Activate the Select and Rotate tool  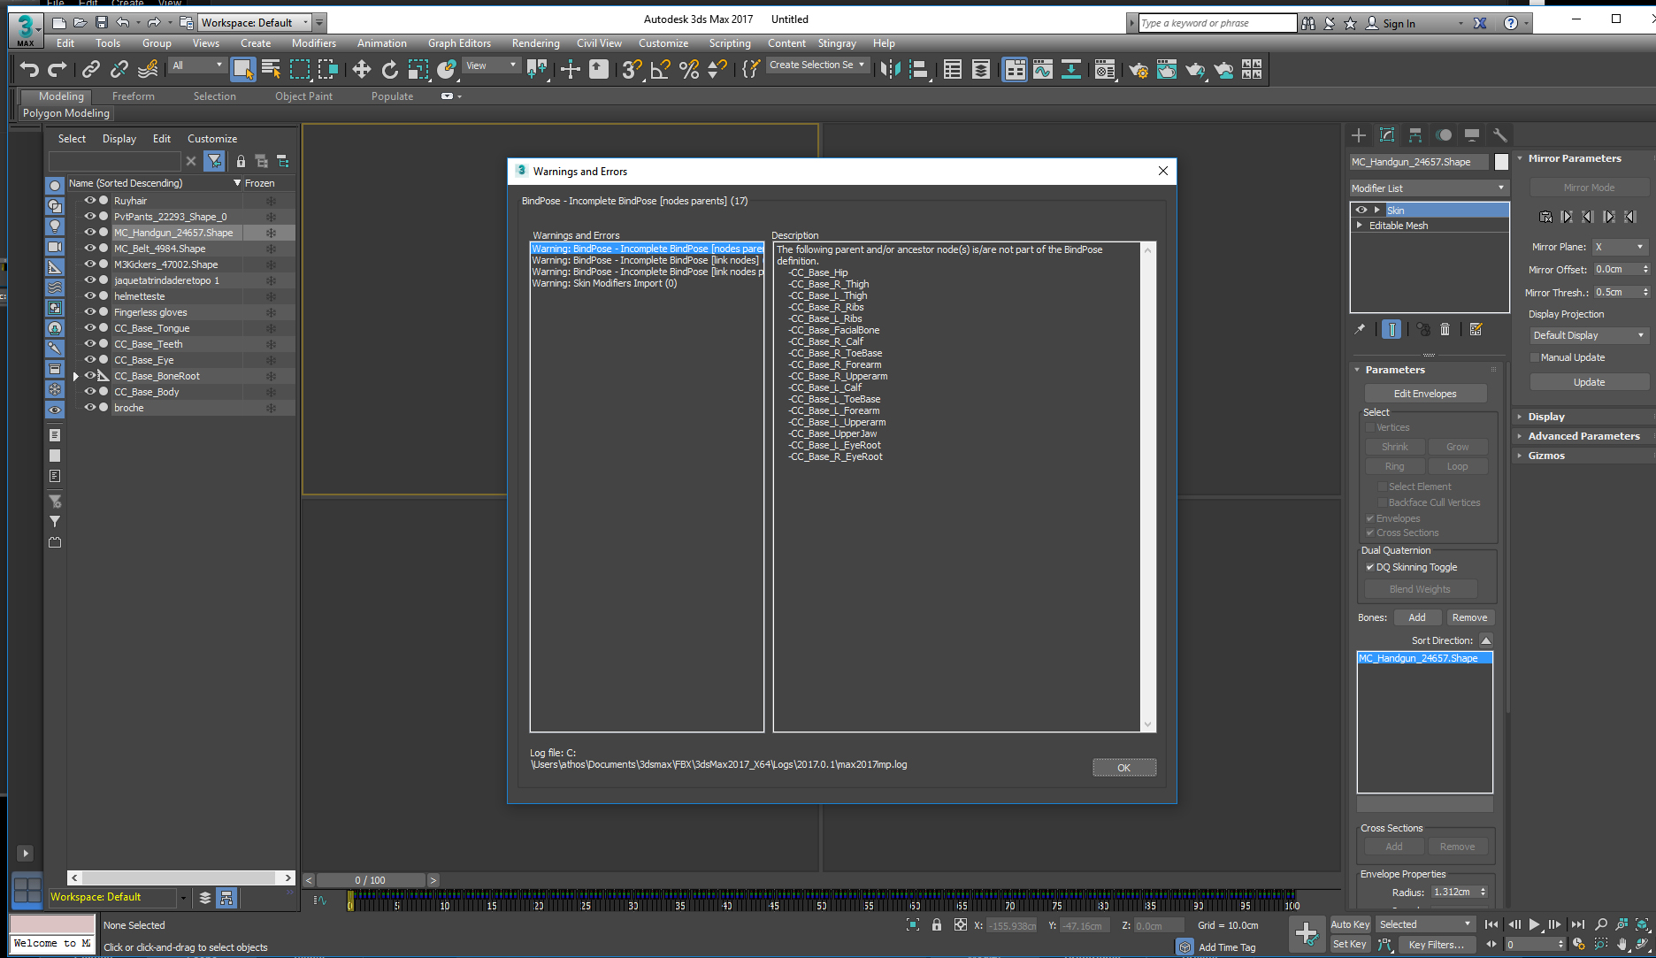389,69
